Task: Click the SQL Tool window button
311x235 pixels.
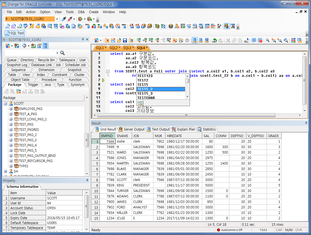Action: coord(15,33)
